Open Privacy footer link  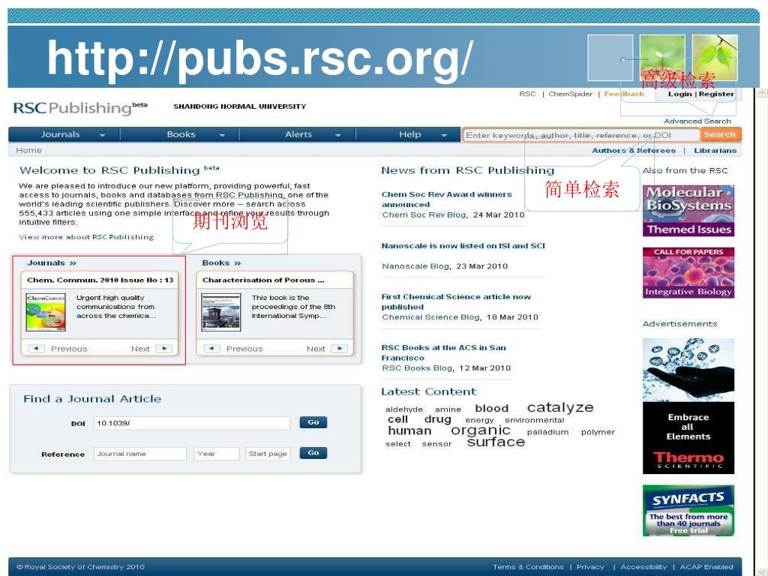(x=590, y=567)
